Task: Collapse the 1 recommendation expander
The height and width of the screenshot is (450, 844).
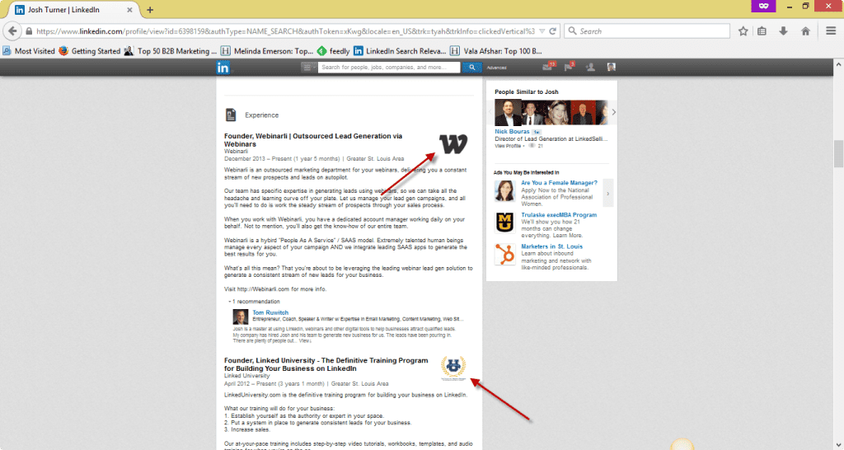Action: coord(254,302)
